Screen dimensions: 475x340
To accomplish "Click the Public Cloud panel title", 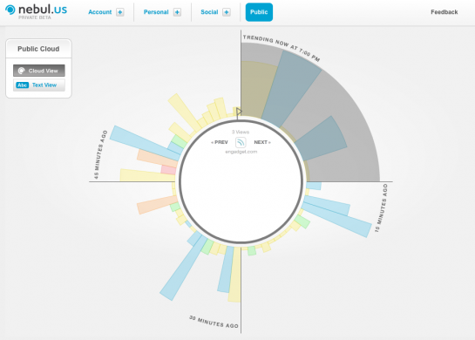I will click(38, 49).
